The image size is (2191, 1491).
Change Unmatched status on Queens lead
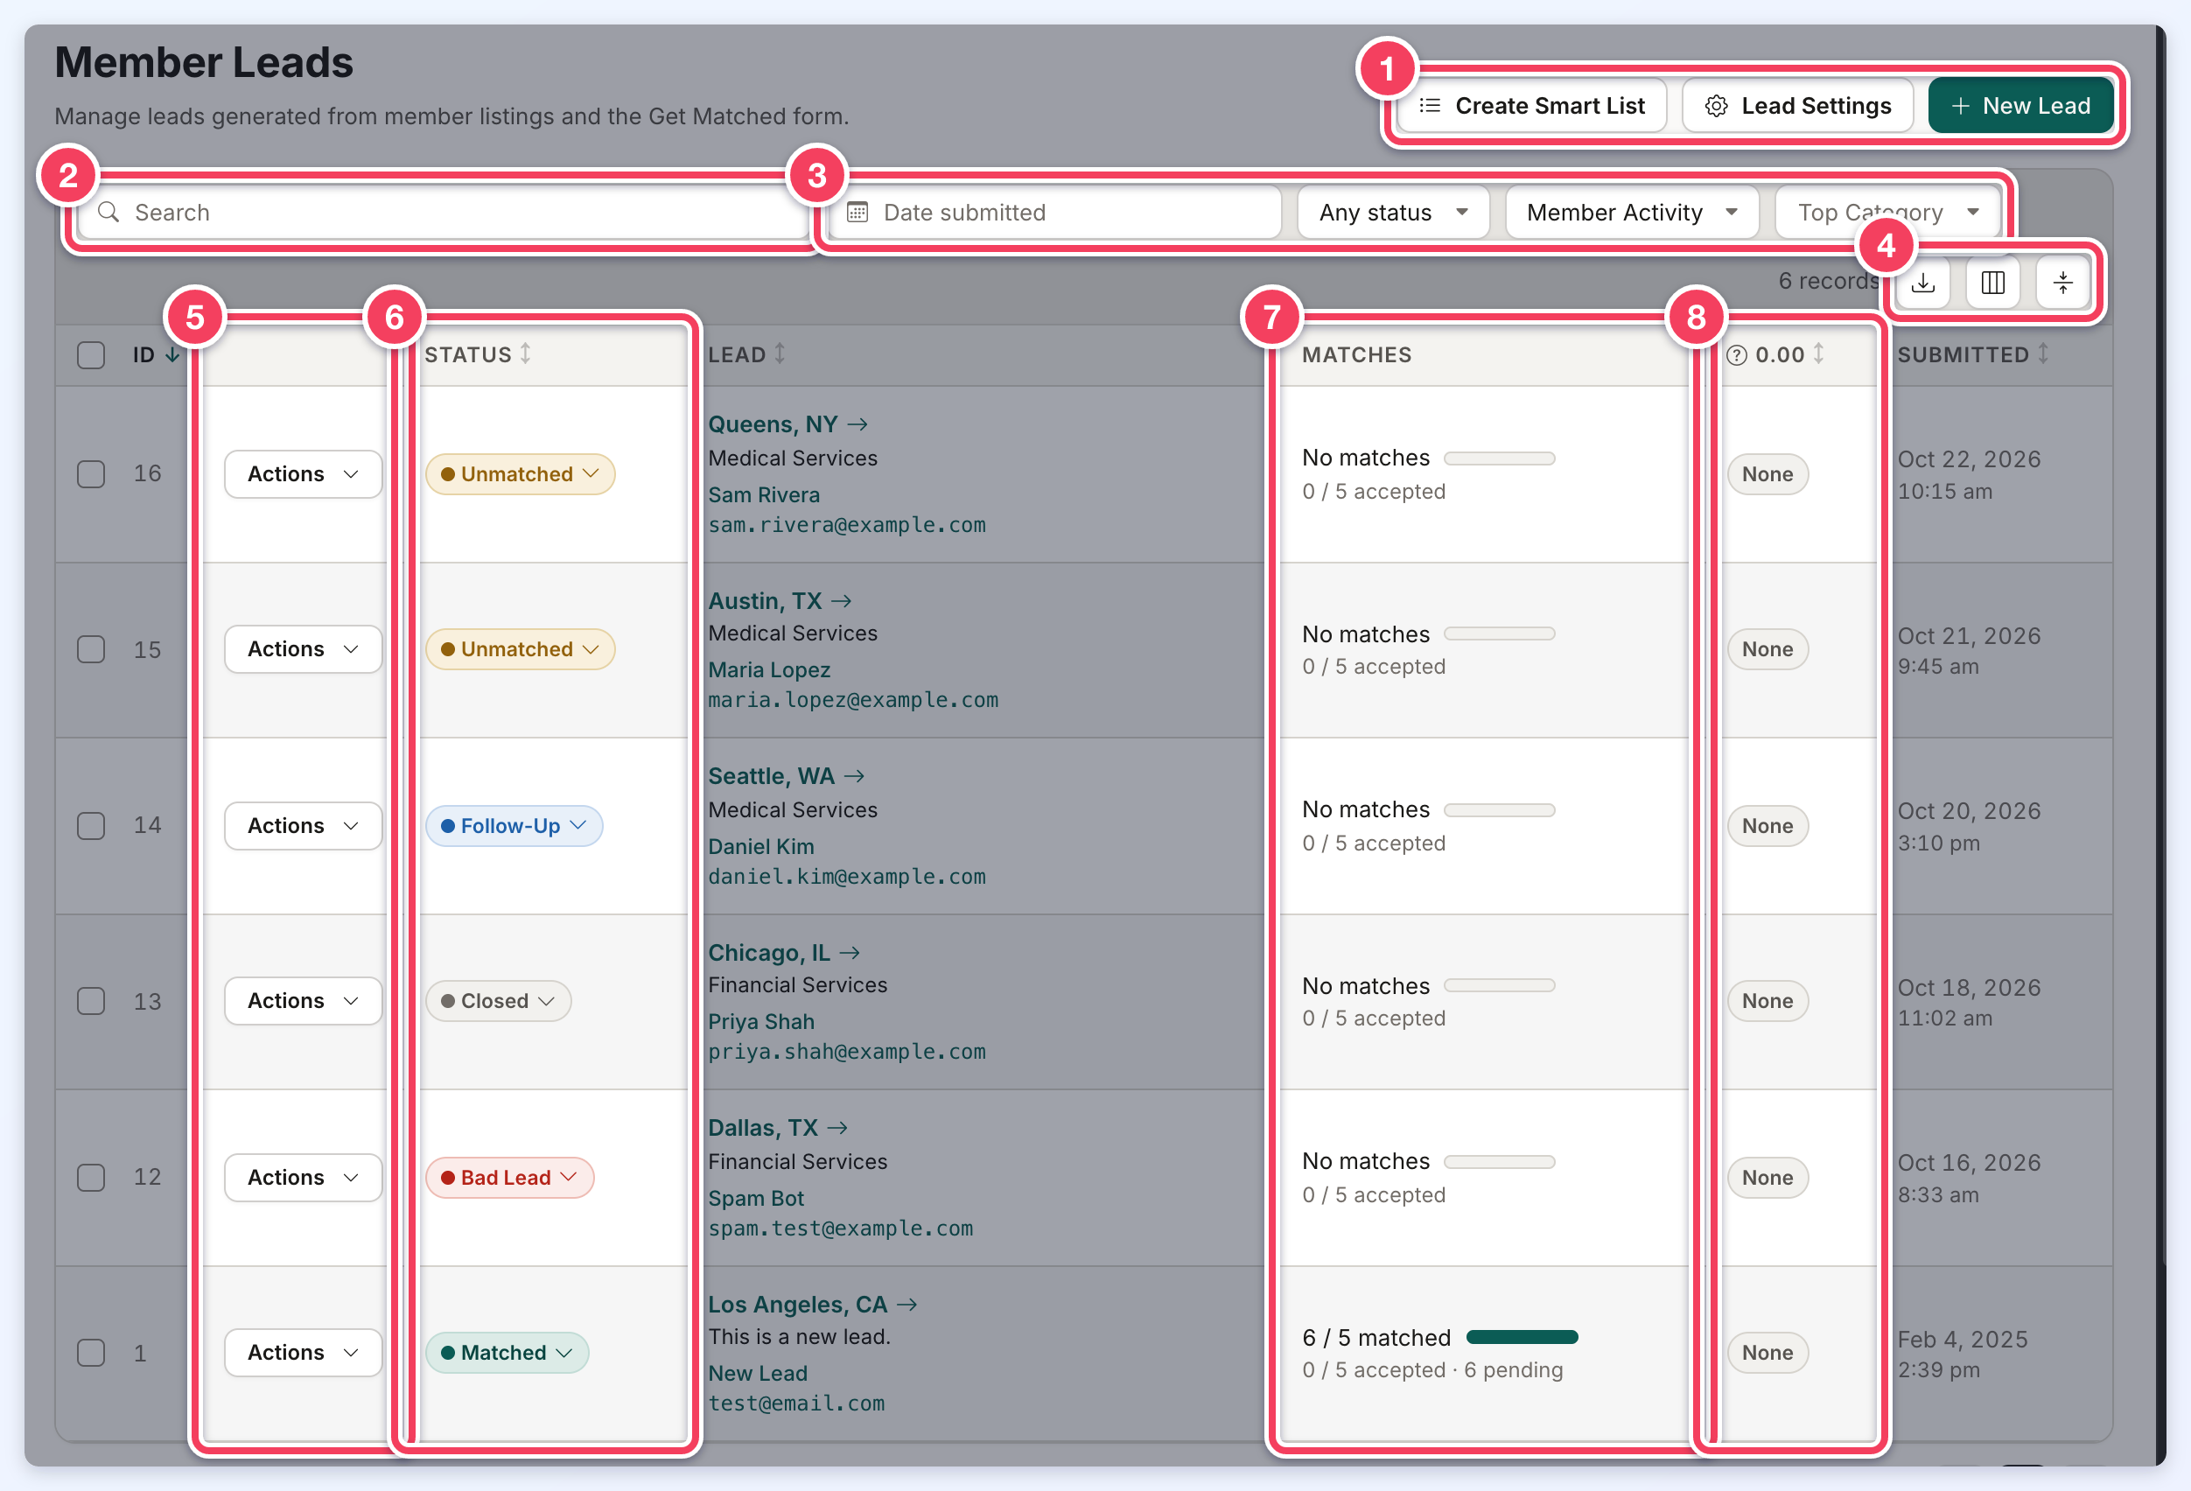(x=521, y=474)
